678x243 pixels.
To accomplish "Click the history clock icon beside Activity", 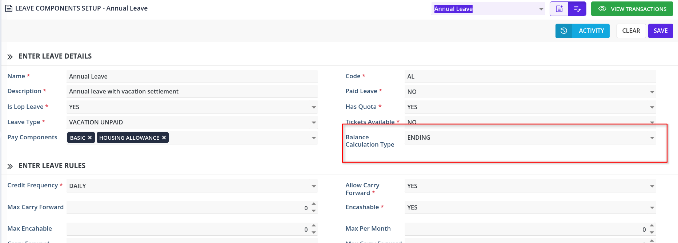I will point(564,31).
